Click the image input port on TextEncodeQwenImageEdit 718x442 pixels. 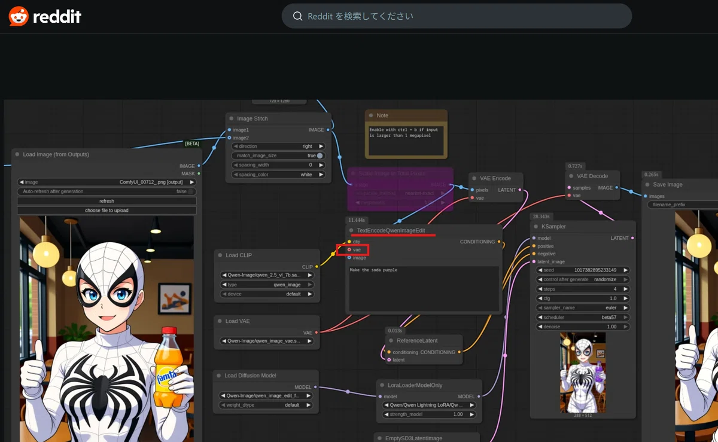click(349, 258)
